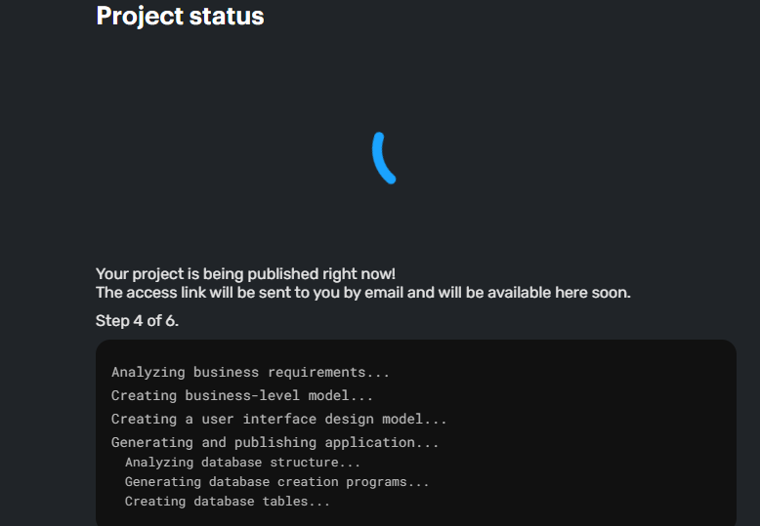The image size is (760, 526).
Task: Select the Analyzing database structure sub-step
Action: click(242, 463)
